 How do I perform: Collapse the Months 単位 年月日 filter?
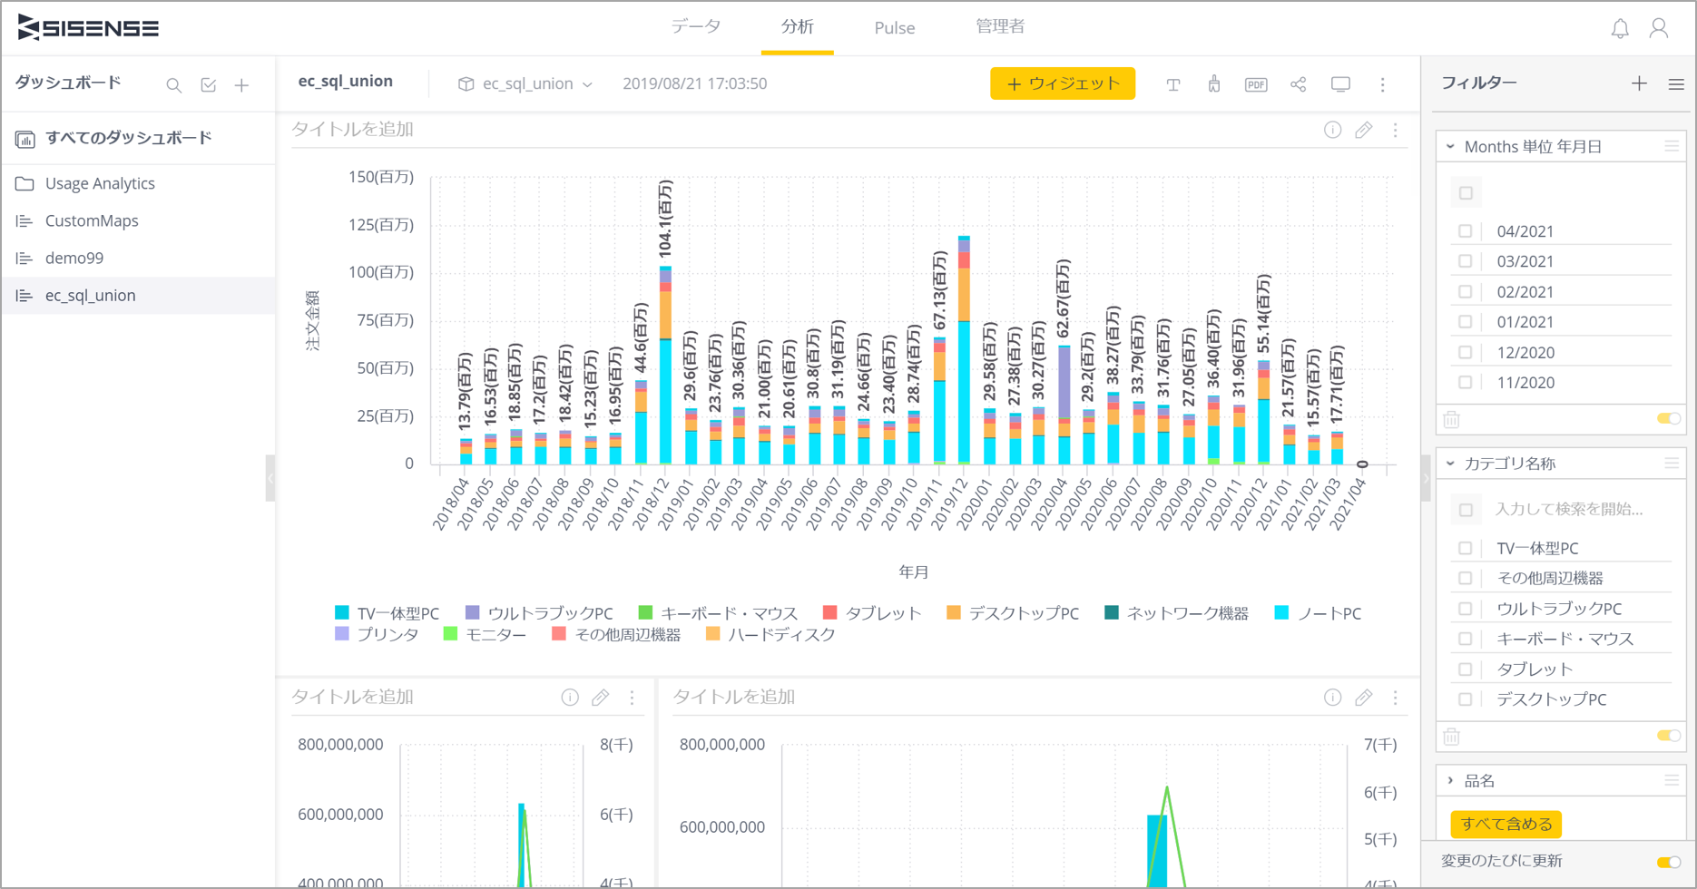[1450, 146]
